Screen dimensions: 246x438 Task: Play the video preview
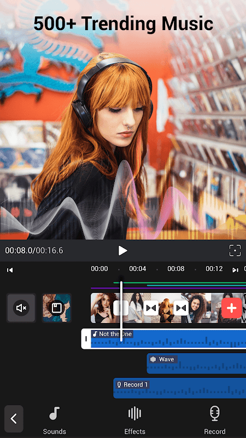(122, 250)
